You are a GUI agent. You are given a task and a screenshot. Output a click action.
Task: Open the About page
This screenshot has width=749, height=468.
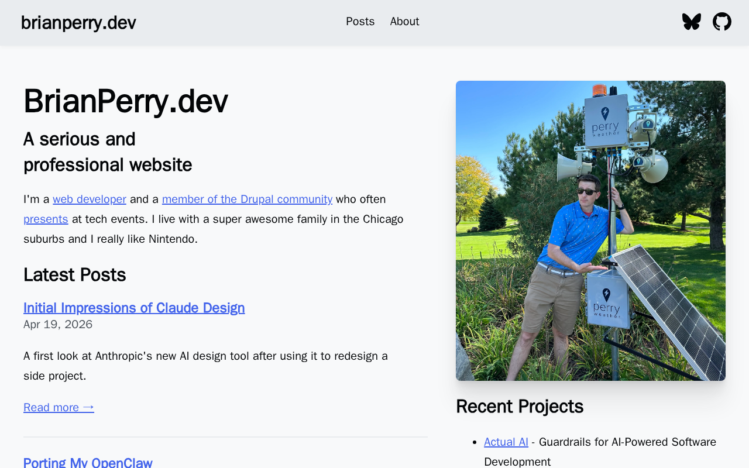404,22
